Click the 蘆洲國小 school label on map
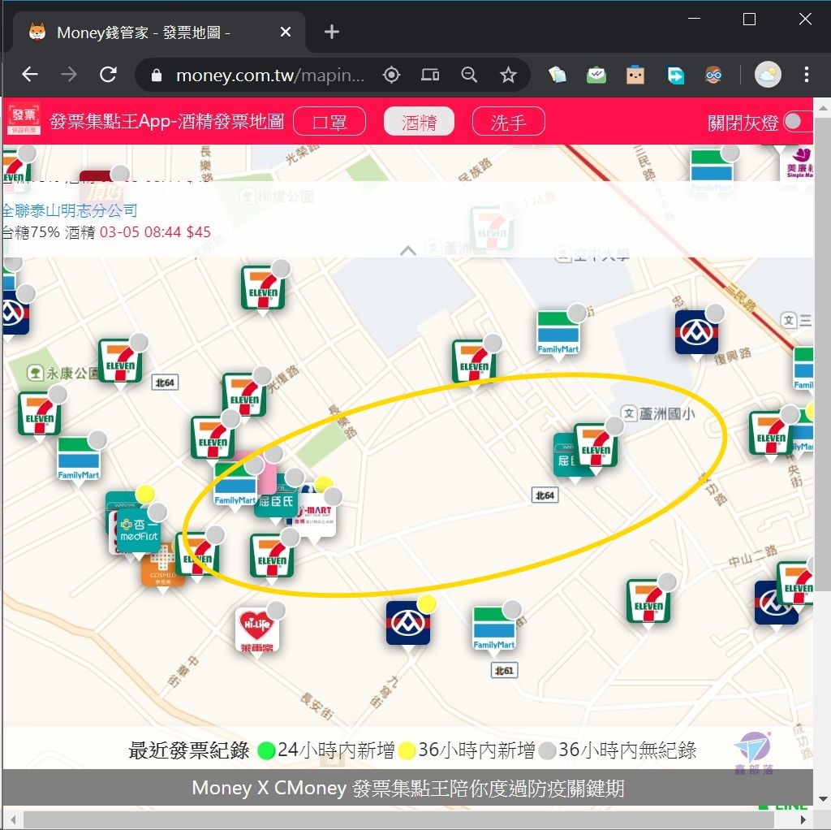 click(x=658, y=413)
